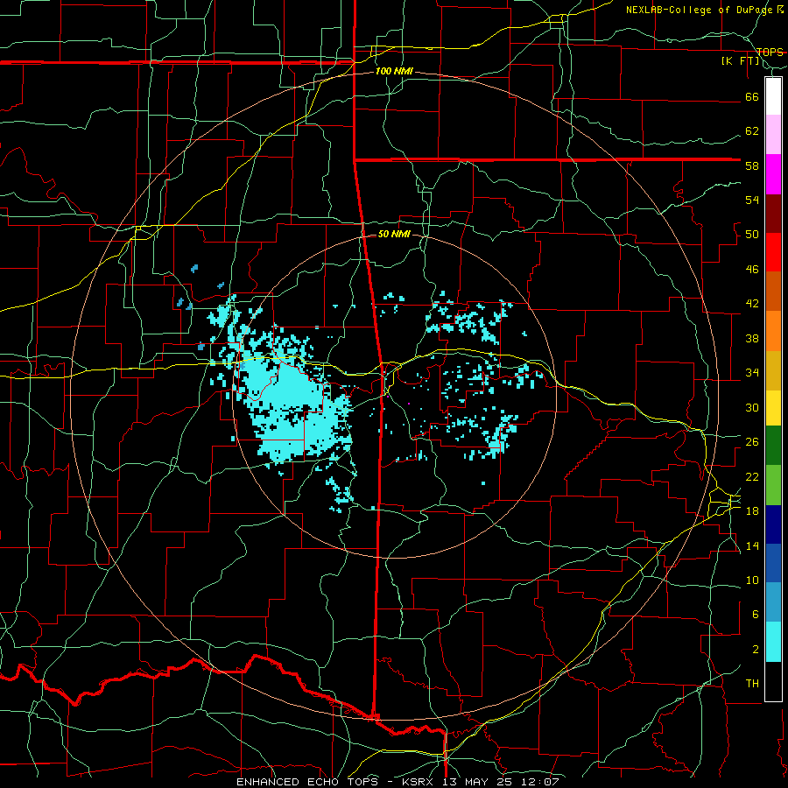
Task: Click the 50 NMI range ring label
Action: (394, 234)
